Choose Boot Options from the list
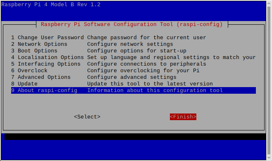 point(134,51)
